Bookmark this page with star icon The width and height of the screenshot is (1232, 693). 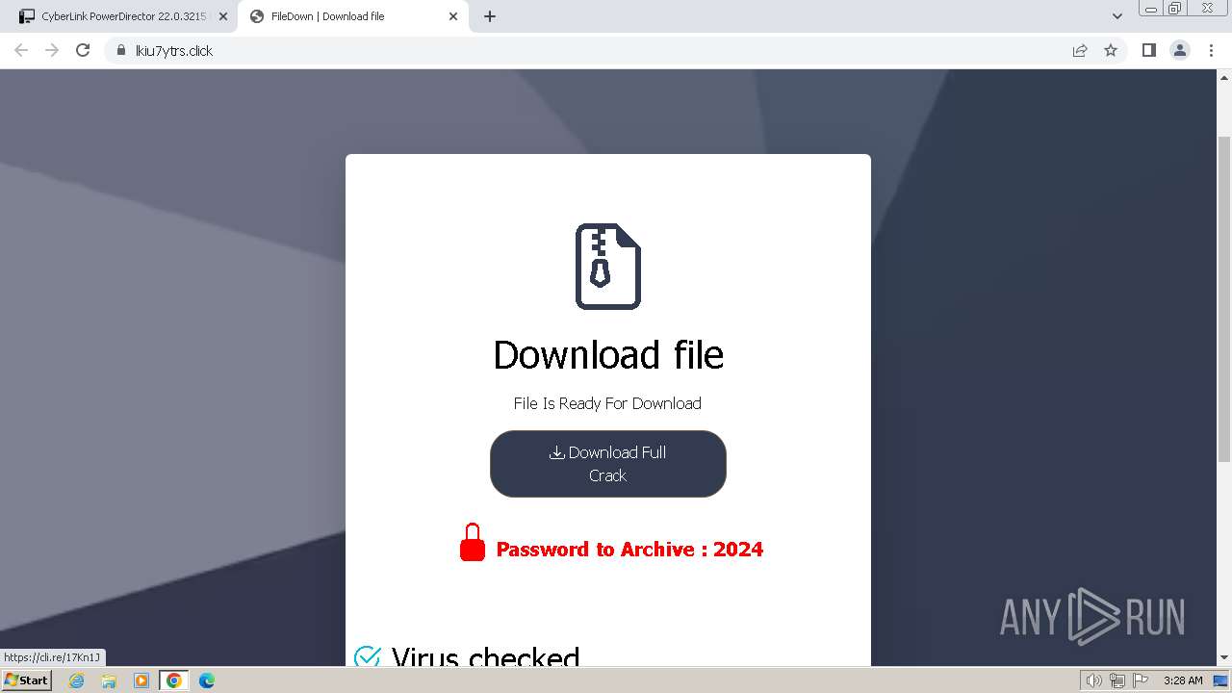coord(1111,50)
